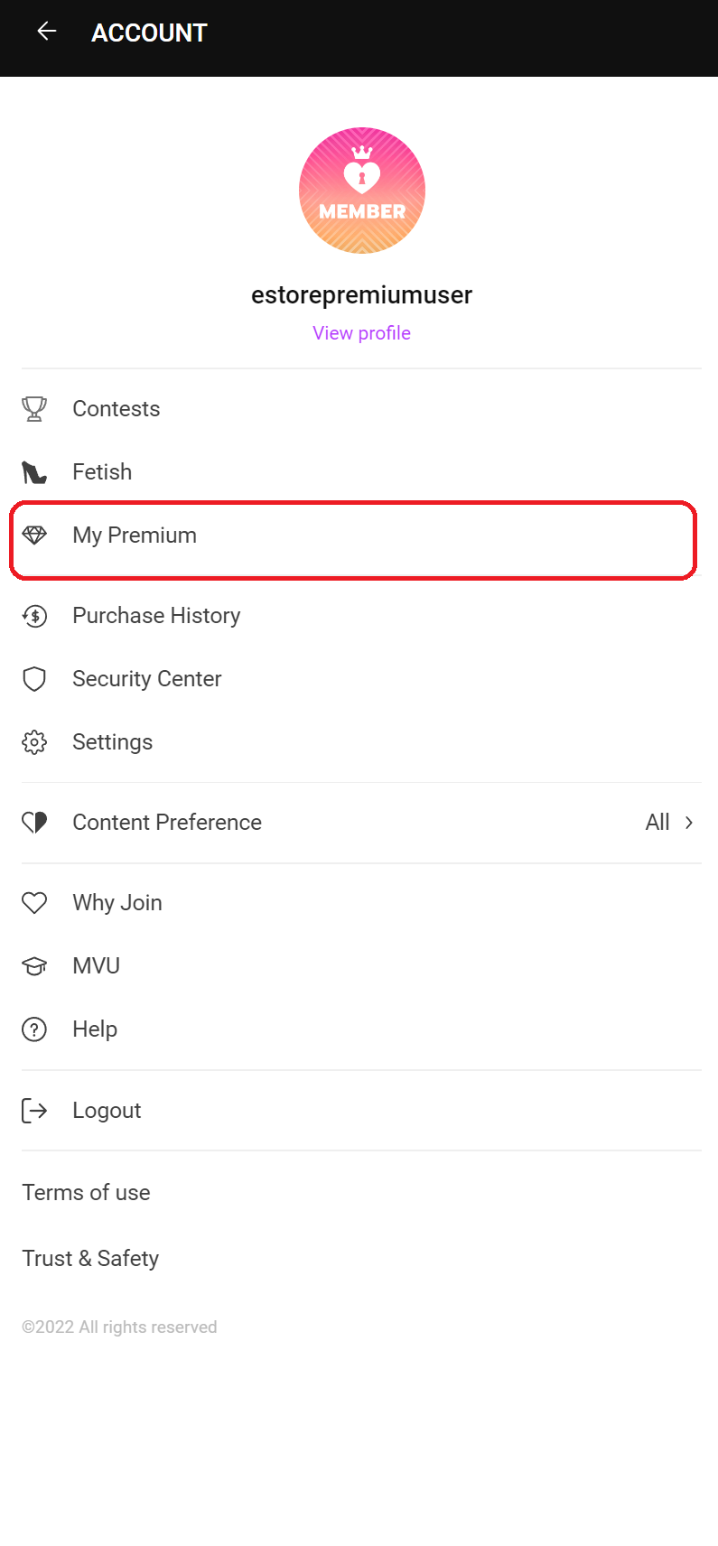Open the Terms of use link

(x=86, y=1193)
